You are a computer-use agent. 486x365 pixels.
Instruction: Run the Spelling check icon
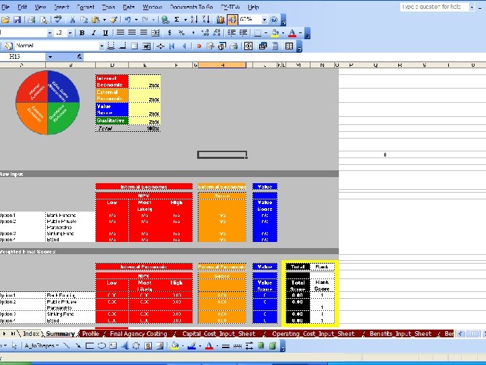[x=57, y=20]
